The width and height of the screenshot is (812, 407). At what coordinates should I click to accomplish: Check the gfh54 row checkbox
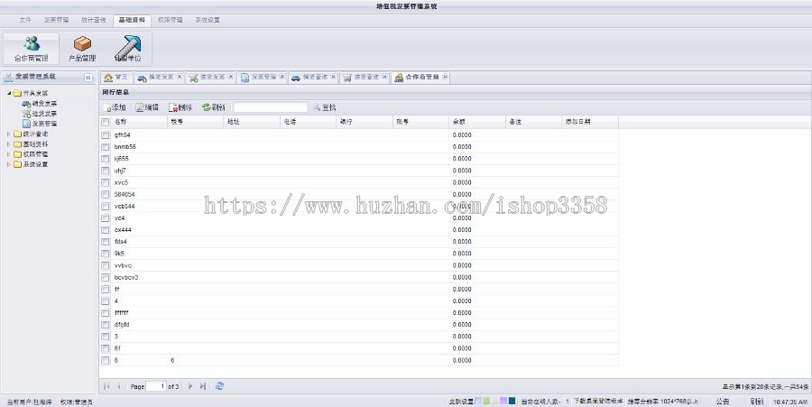point(106,135)
